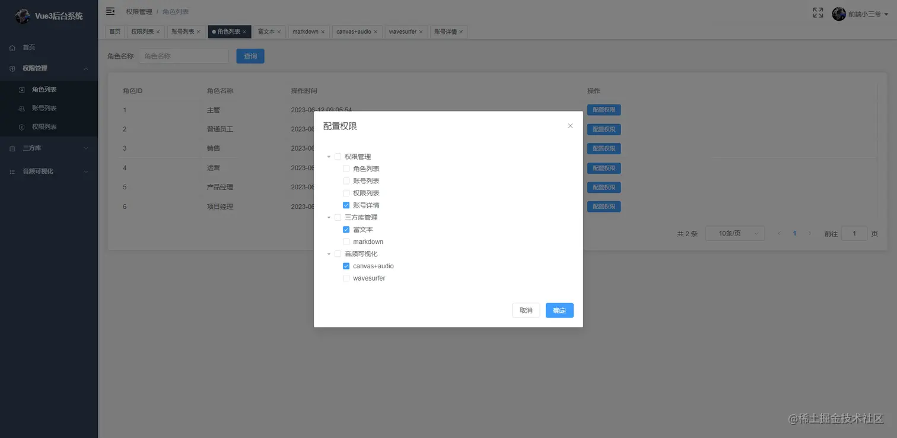The image size is (897, 438).
Task: Close the markdown tab with its X
Action: point(323,31)
